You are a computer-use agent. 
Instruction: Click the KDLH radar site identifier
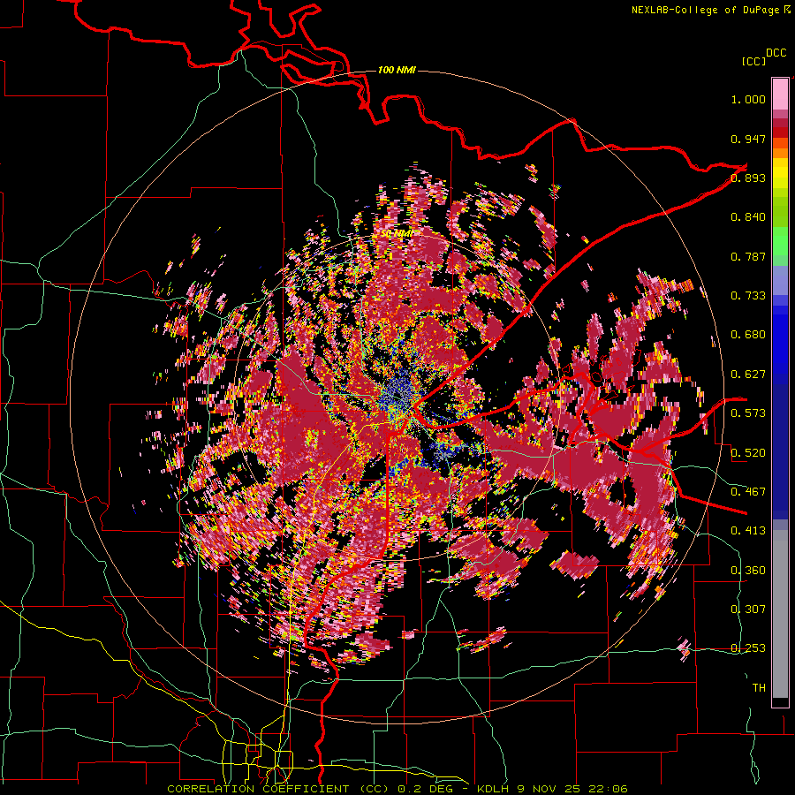pos(493,789)
